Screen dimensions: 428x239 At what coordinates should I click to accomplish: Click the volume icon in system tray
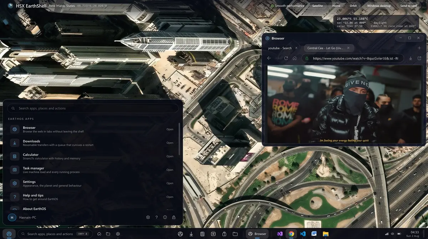392,234
